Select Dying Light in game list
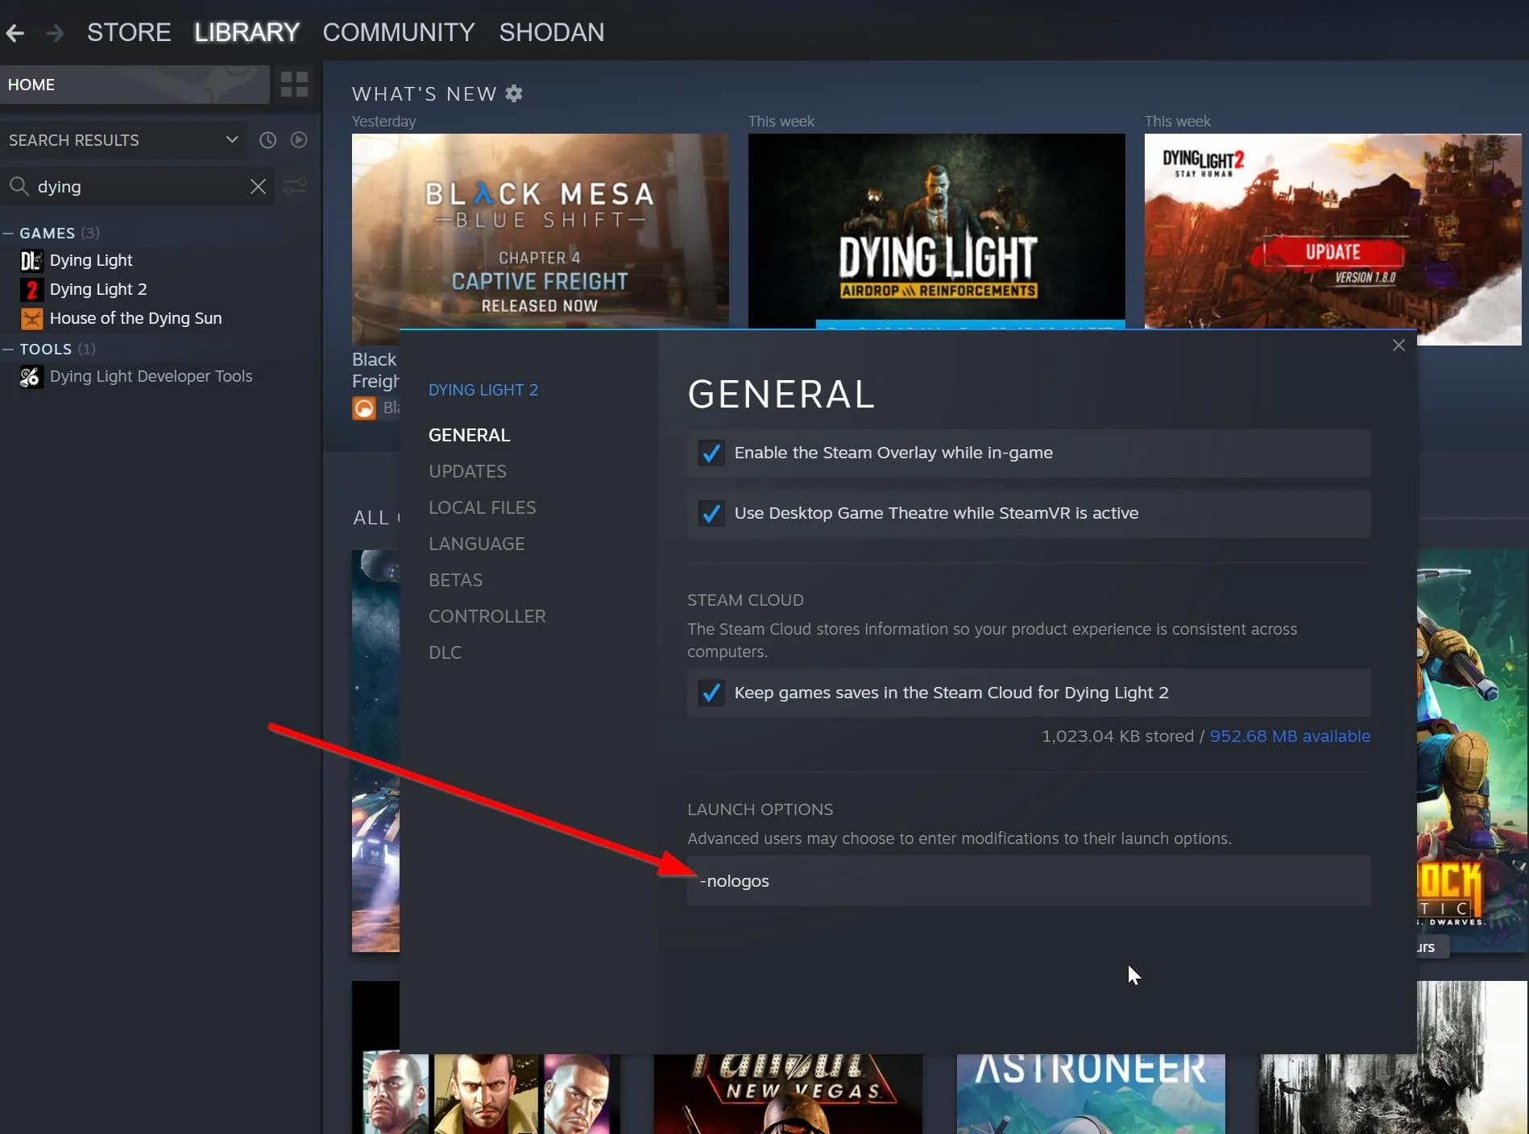The width and height of the screenshot is (1529, 1134). coord(91,260)
